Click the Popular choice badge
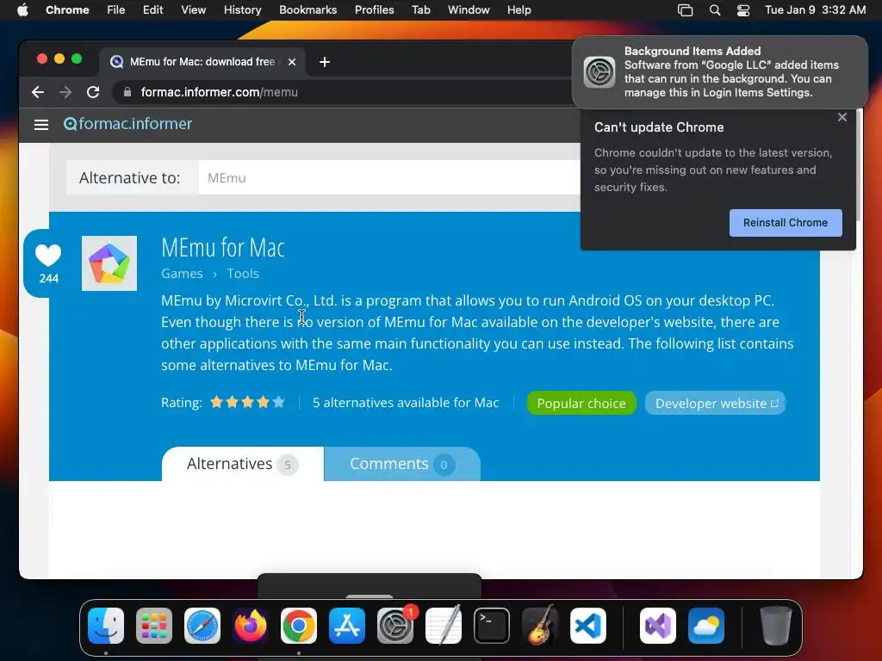882x661 pixels. pos(581,403)
